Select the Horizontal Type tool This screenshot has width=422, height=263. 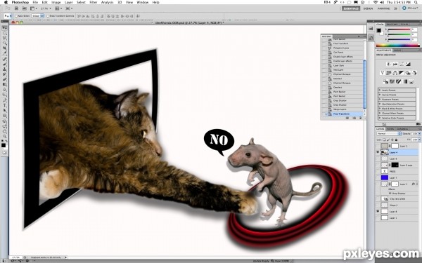point(5,106)
